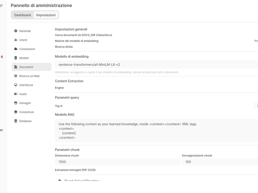Edit the Sovrapposizione chunk value field
This screenshot has width=258, height=193.
pyautogui.click(x=220, y=162)
